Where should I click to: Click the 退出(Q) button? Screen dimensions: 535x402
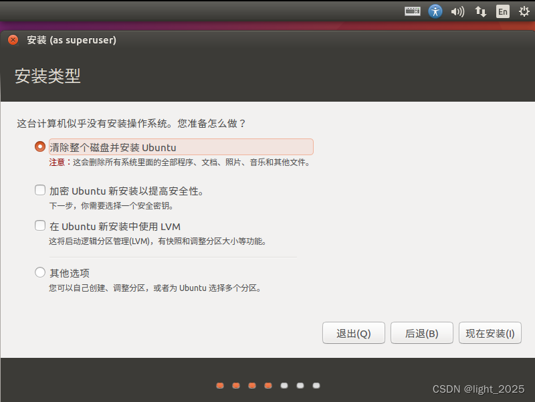coord(354,332)
